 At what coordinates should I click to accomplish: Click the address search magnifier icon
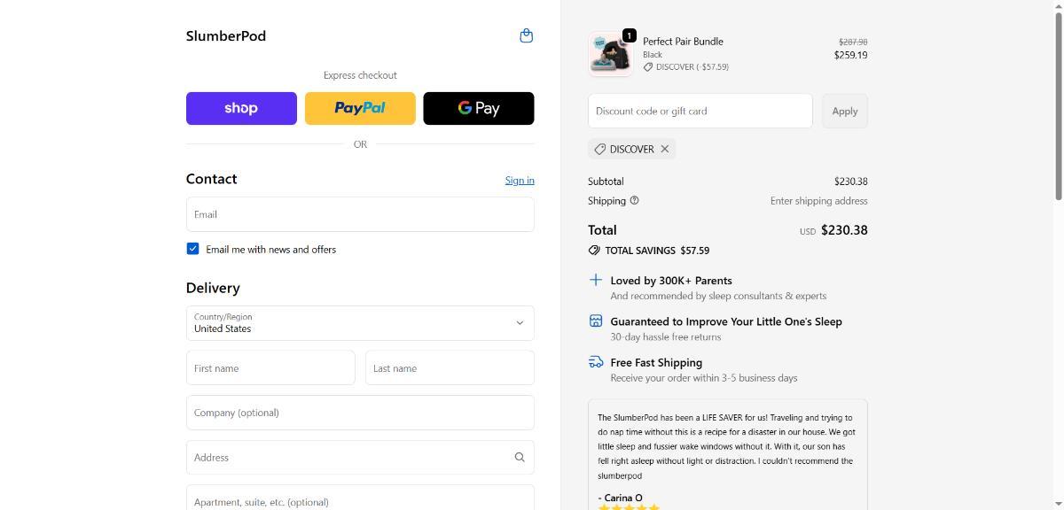click(x=520, y=457)
